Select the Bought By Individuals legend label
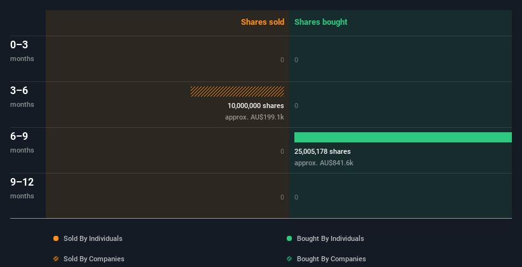 [x=330, y=238]
